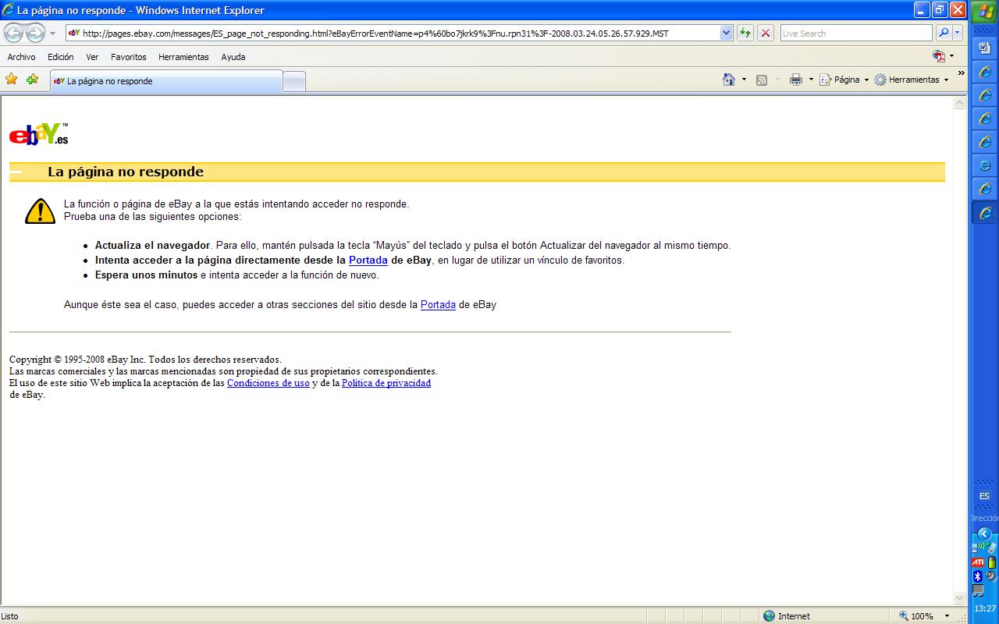Image resolution: width=999 pixels, height=624 pixels.
Task: Open the Herramientas gear toolbar menu
Action: tap(912, 80)
